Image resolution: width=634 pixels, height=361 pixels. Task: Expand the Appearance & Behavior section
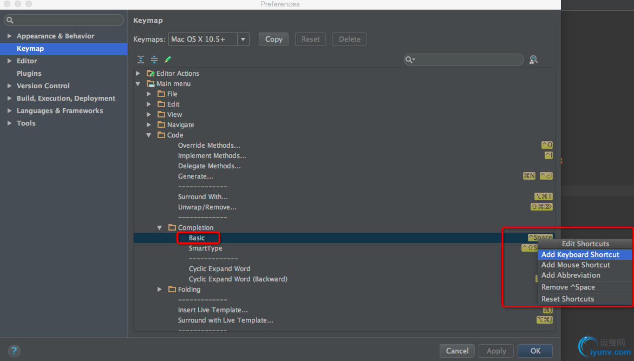pos(9,36)
